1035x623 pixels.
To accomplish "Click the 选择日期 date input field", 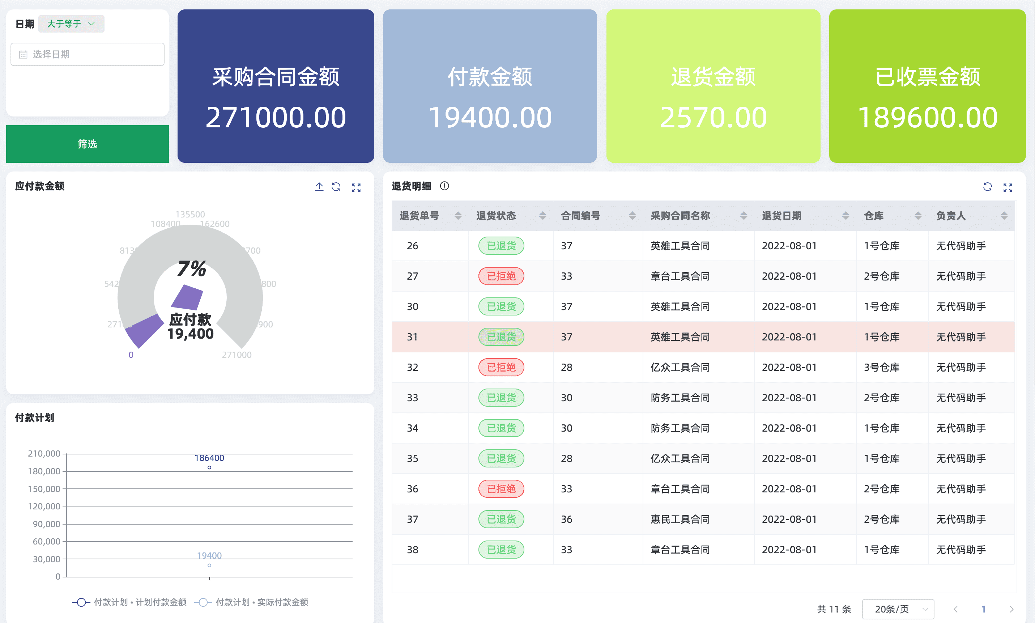I will coord(87,54).
